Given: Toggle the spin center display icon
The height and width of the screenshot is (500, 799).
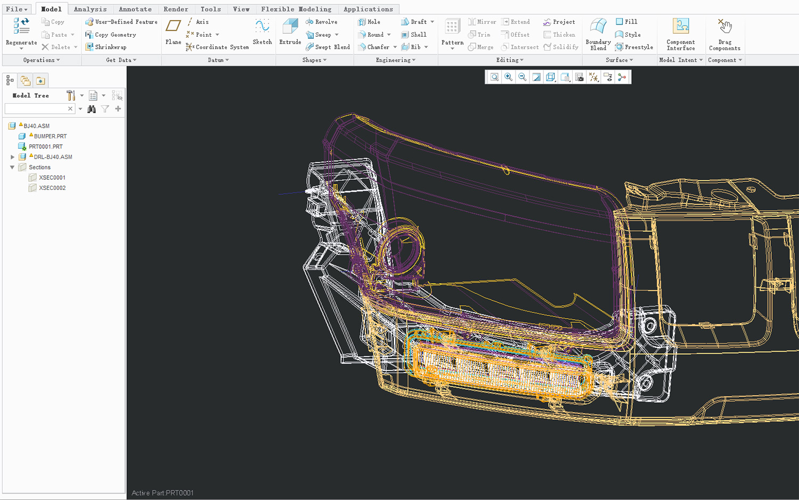Looking at the screenshot, I should tap(622, 77).
